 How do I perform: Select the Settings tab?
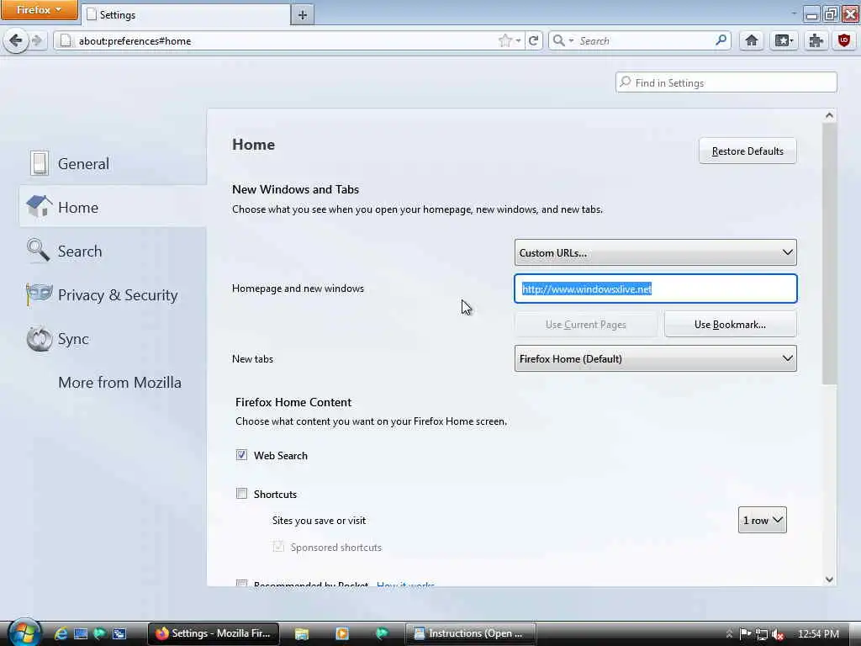[x=186, y=15]
